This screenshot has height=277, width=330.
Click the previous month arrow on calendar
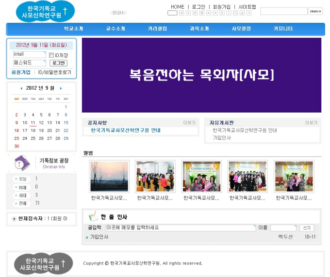click(x=21, y=88)
